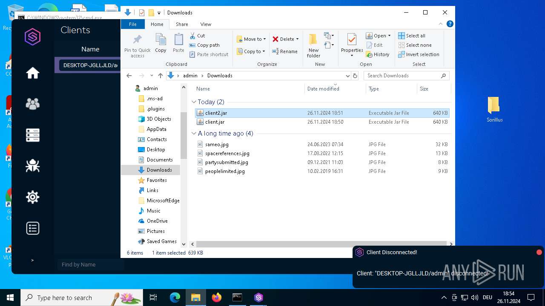The height and width of the screenshot is (306, 545).
Task: Click Paste shortcut in the ribbon
Action: click(209, 54)
